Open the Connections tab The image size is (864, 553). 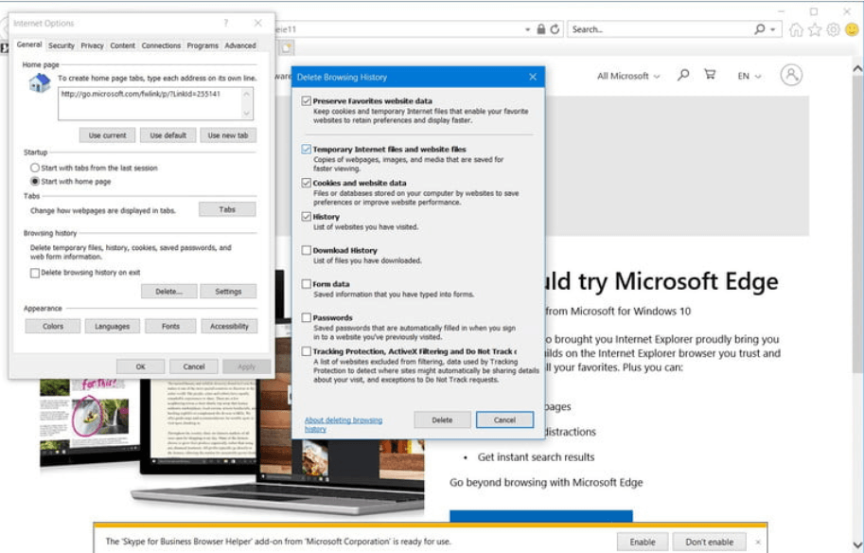[x=161, y=45]
